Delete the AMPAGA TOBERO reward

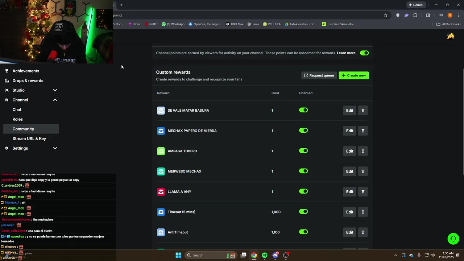(363, 151)
